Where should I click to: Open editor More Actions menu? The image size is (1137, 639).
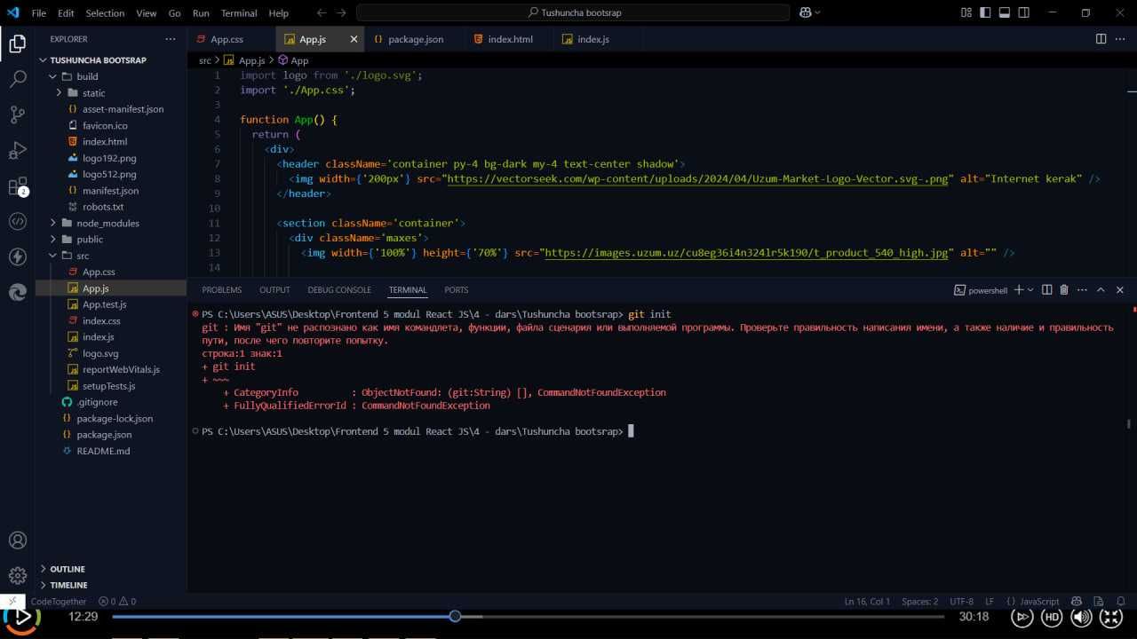(x=1120, y=39)
